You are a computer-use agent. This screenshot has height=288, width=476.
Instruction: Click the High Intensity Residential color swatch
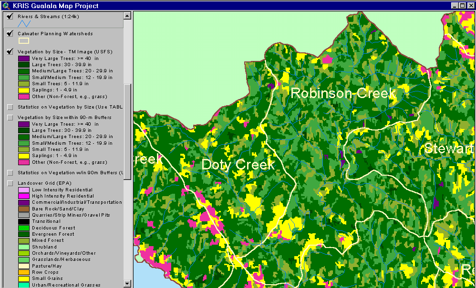tap(24, 196)
